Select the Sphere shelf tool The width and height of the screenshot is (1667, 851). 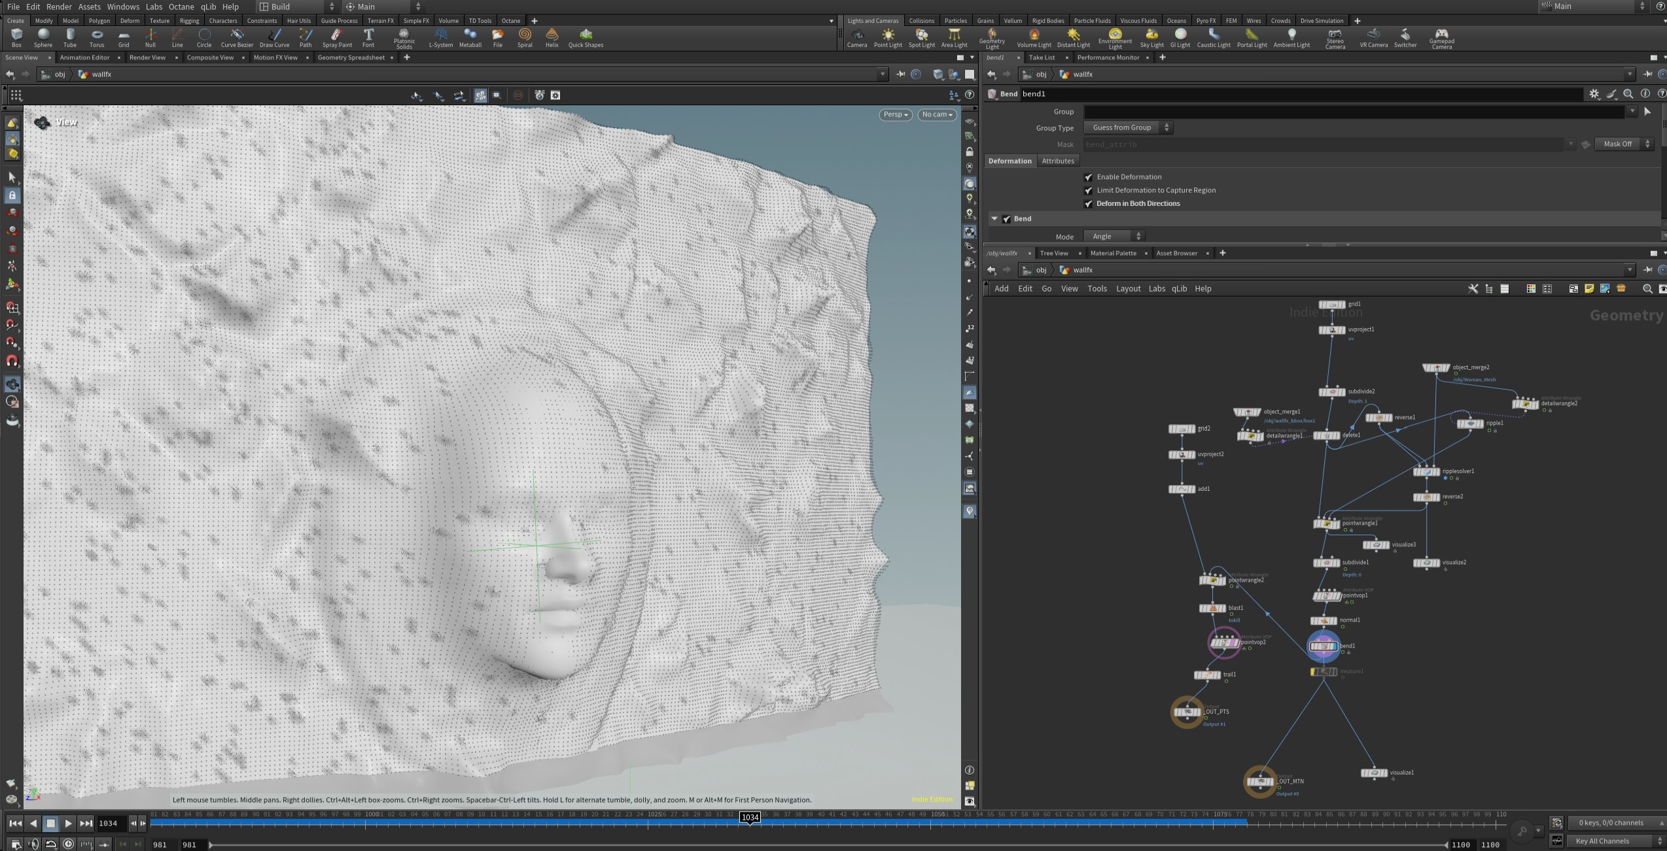tap(43, 37)
